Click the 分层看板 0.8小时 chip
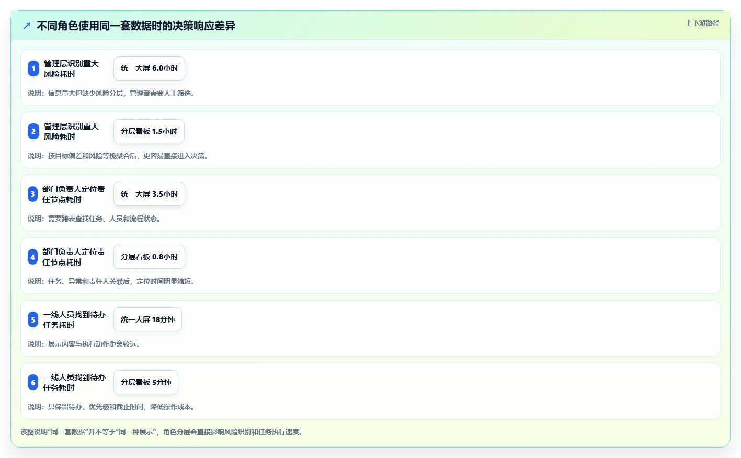Screen dimensions: 741x458 149,257
